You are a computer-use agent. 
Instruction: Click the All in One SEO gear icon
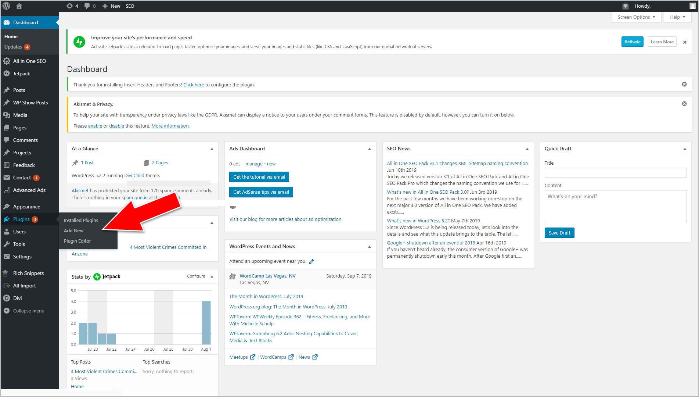(7, 61)
